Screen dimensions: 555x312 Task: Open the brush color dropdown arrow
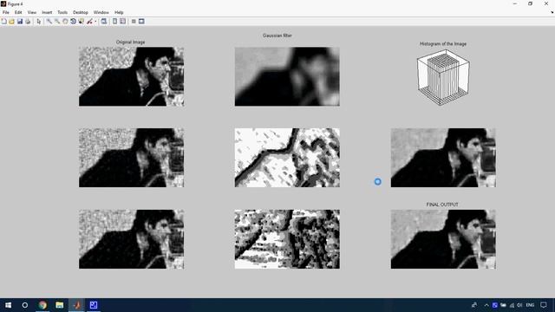click(x=95, y=22)
